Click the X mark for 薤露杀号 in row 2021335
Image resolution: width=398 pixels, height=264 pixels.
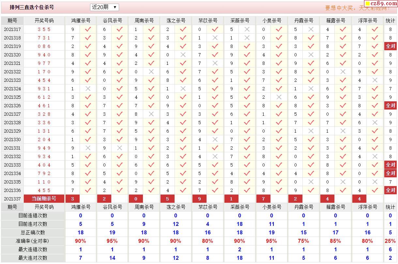[343, 182]
